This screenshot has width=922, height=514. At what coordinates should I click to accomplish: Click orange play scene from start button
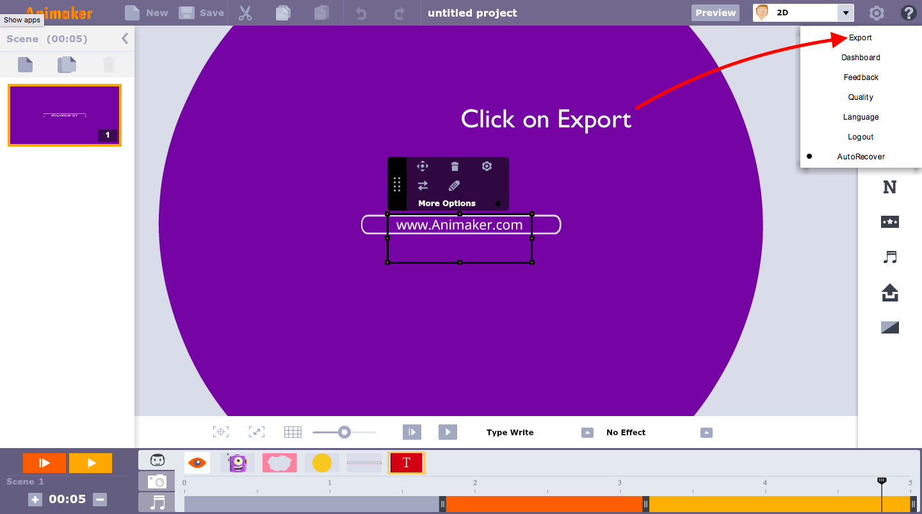[44, 463]
